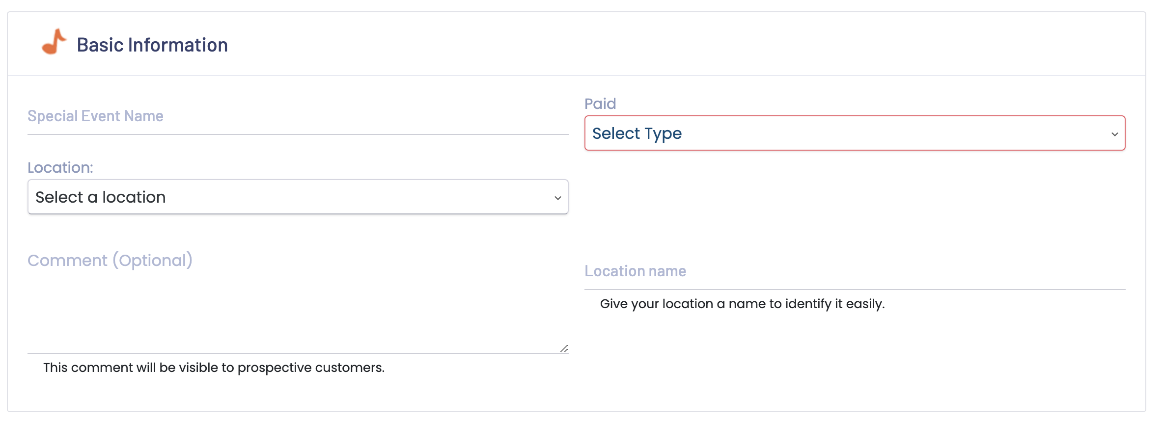This screenshot has width=1163, height=422.
Task: Click the chevron arrow in Select Type
Action: pos(1114,134)
